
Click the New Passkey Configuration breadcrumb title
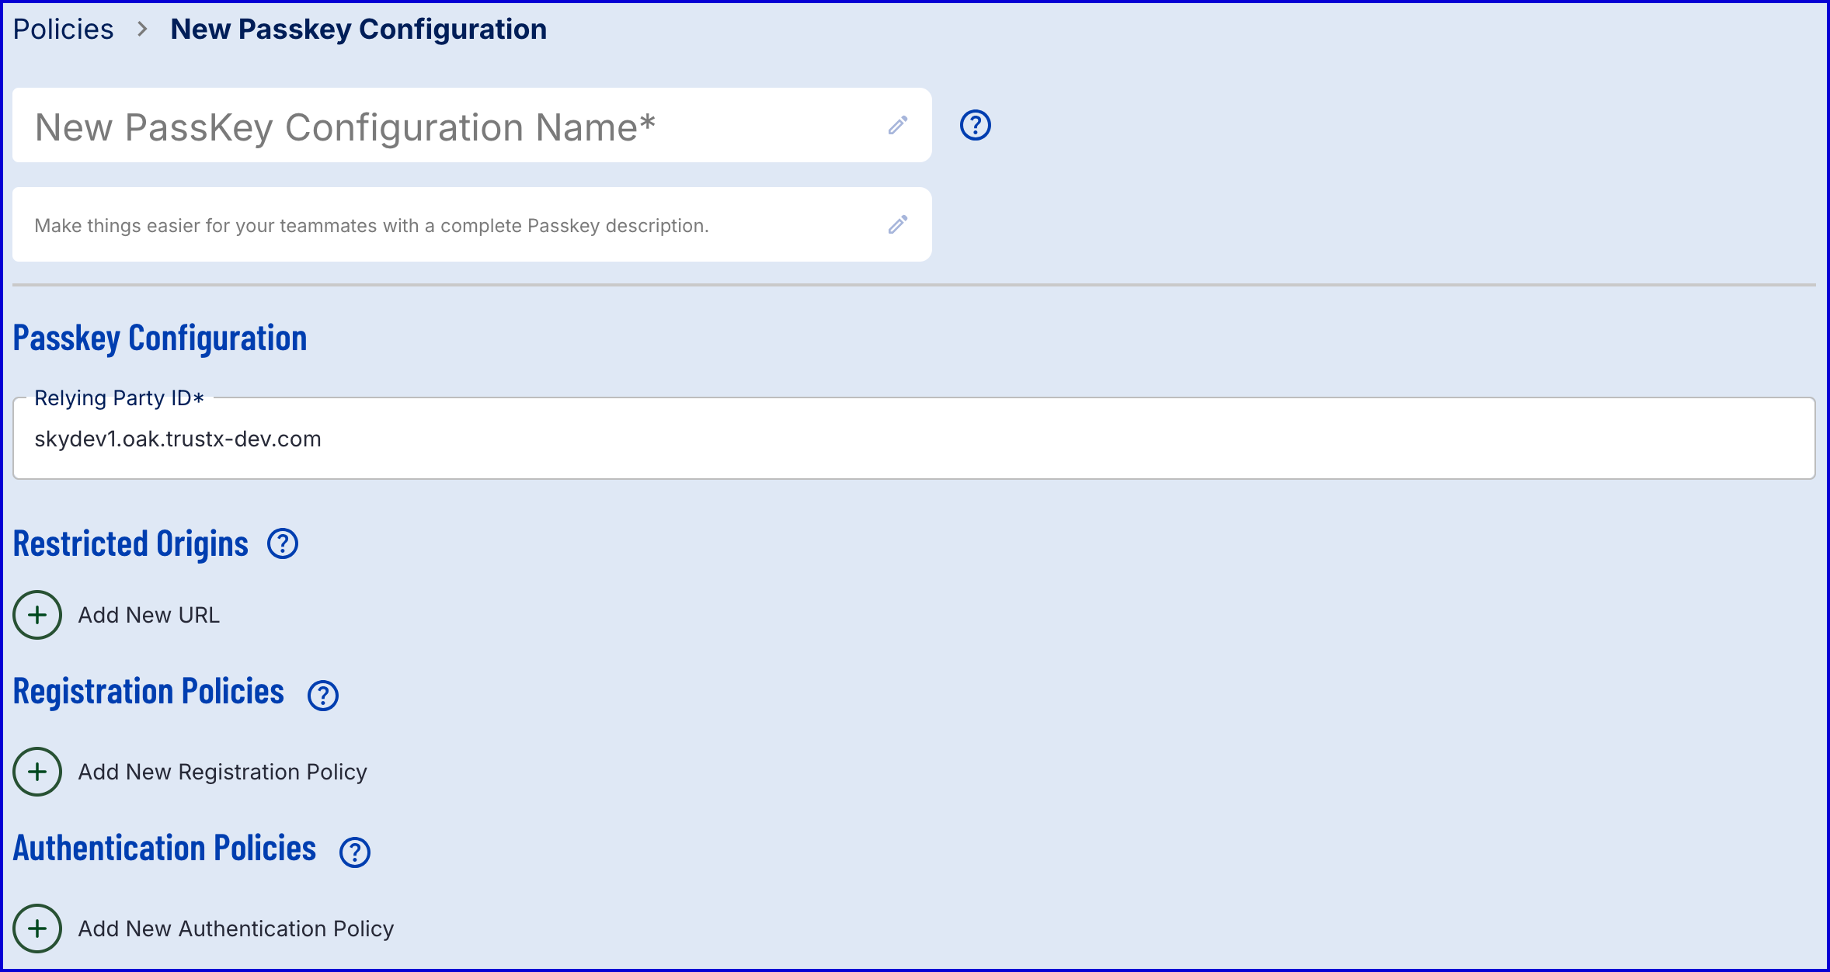tap(359, 30)
